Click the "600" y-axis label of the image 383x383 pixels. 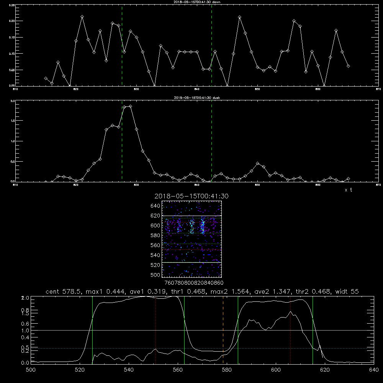(155, 226)
